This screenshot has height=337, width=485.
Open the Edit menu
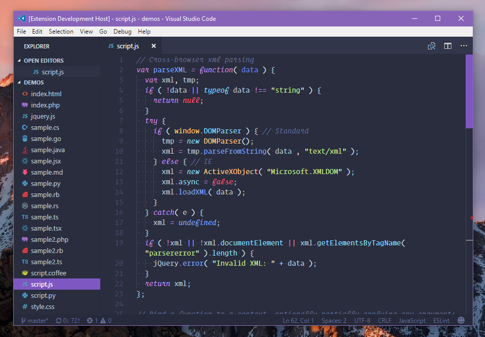point(37,32)
